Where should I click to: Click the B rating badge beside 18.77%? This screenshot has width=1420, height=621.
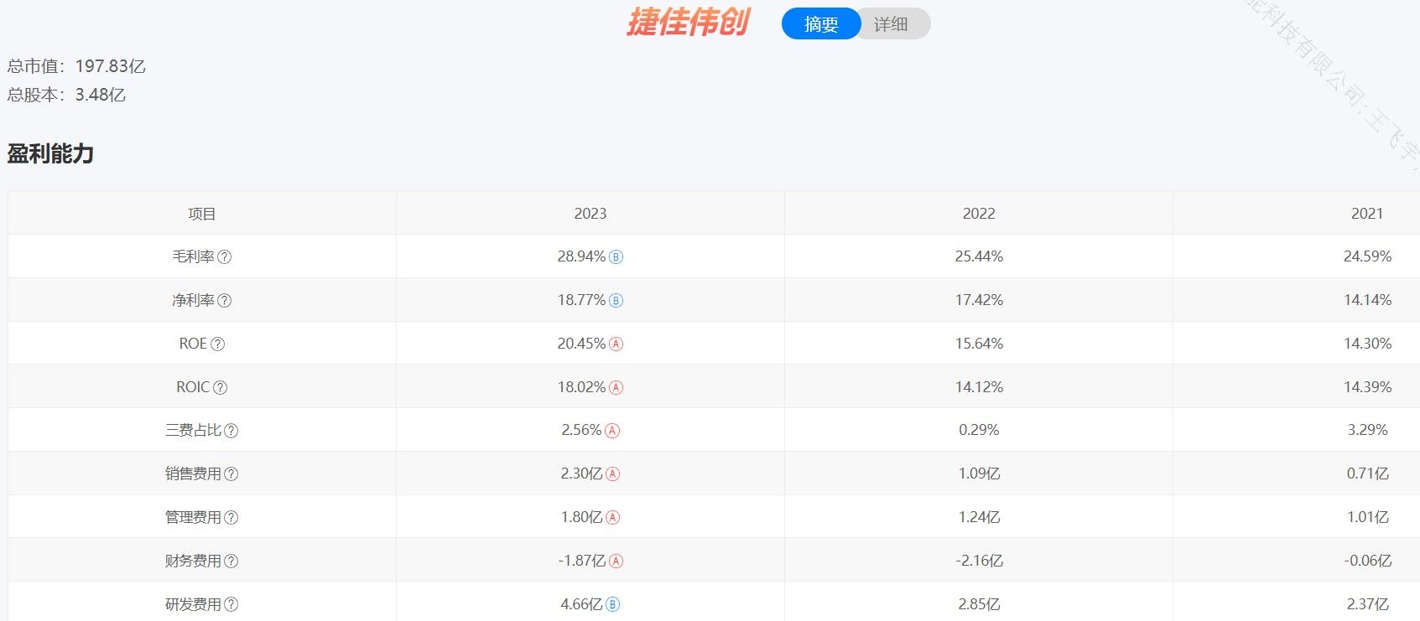(616, 301)
